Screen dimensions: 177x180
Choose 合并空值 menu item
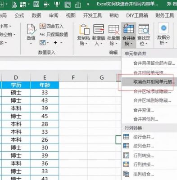[x=150, y=110]
